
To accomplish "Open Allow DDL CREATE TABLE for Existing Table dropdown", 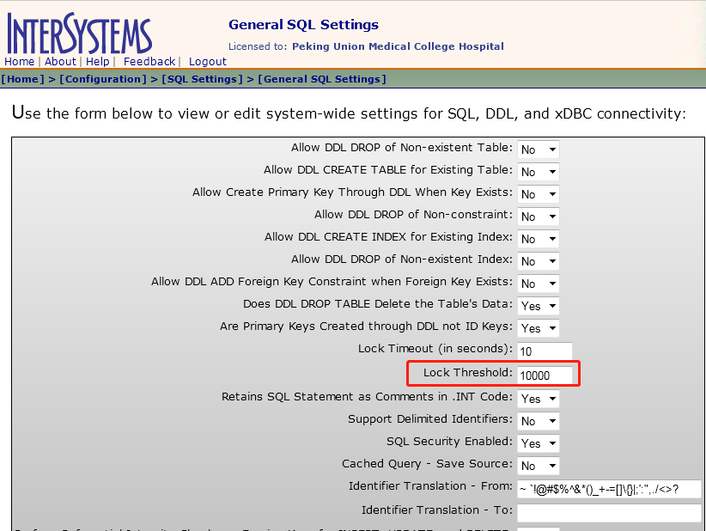I will coord(538,172).
